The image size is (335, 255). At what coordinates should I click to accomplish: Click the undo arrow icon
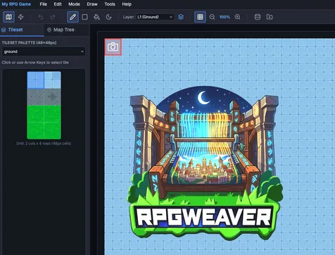click(x=41, y=17)
